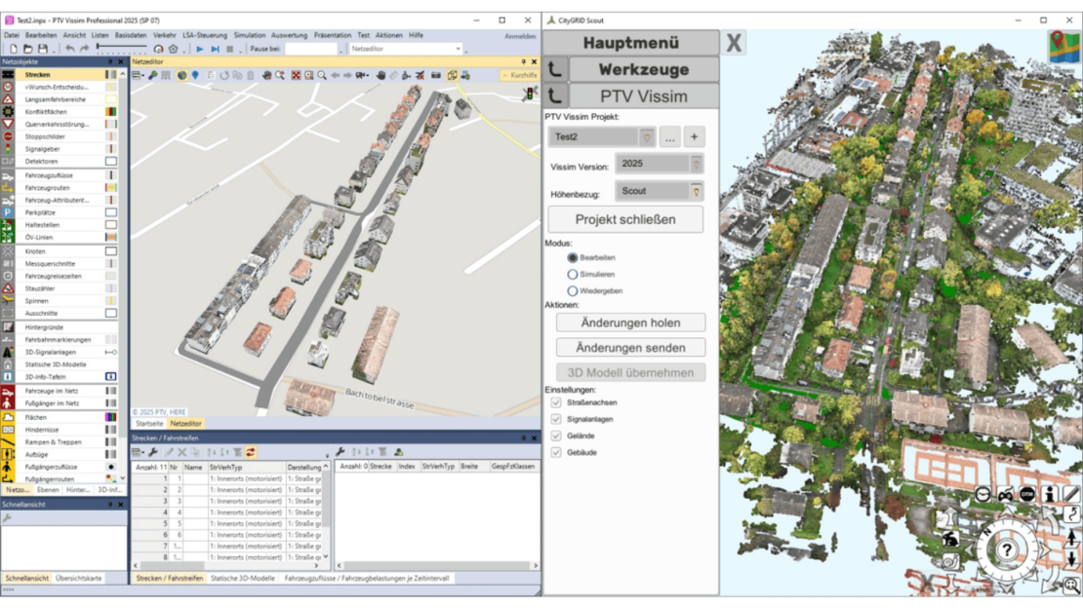
Task: Open a file via folder icon in Vissim
Action: (x=27, y=49)
